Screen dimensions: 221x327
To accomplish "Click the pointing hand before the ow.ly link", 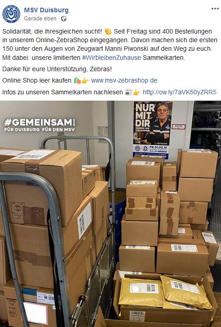I will point(136,92).
